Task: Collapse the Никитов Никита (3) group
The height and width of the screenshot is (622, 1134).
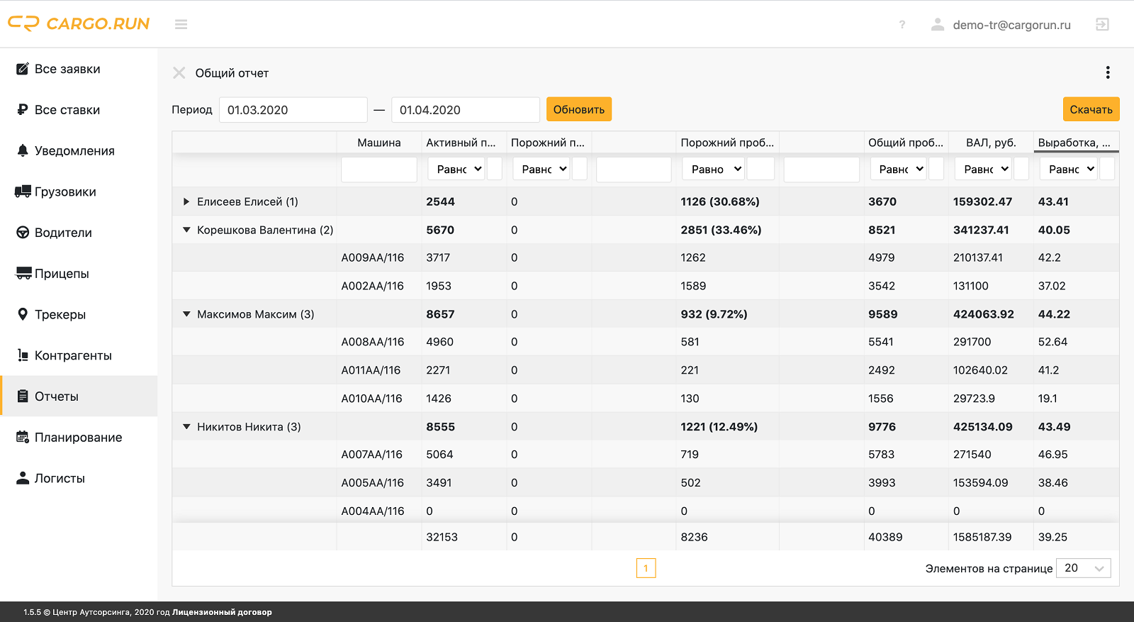Action: click(x=186, y=427)
